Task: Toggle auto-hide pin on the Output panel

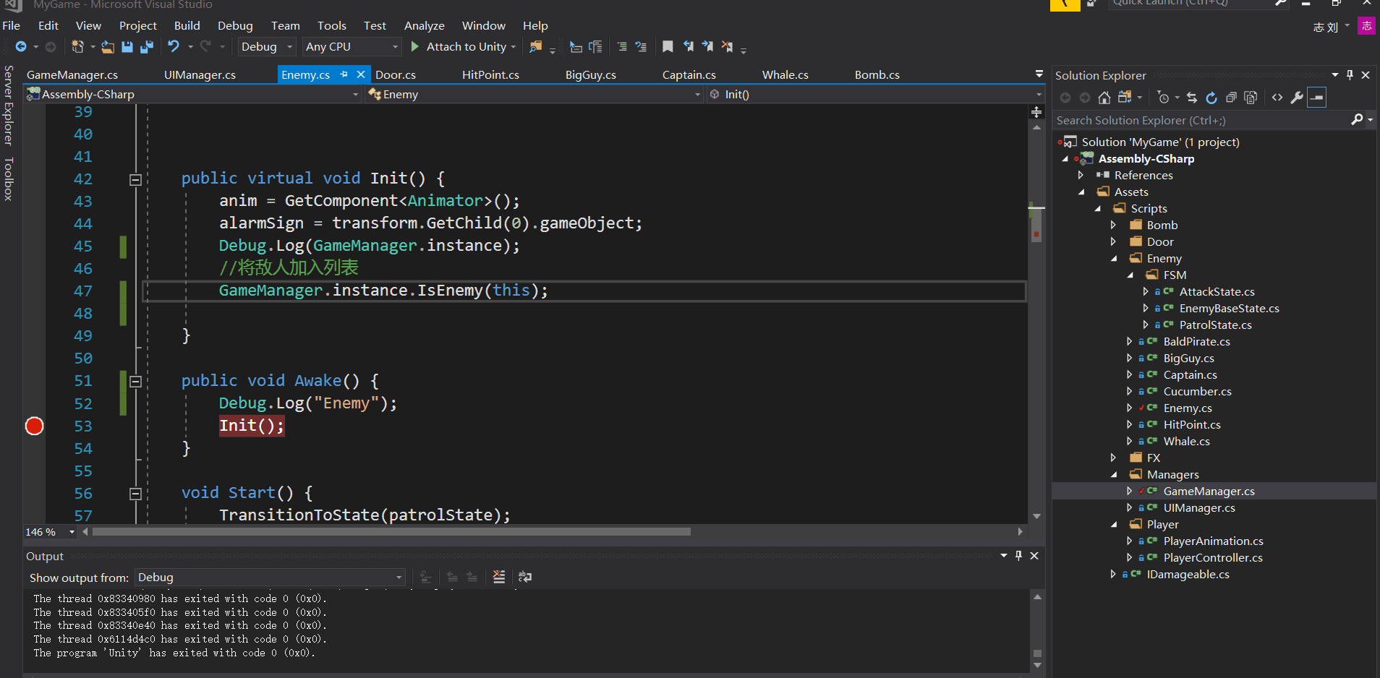Action: (1018, 555)
